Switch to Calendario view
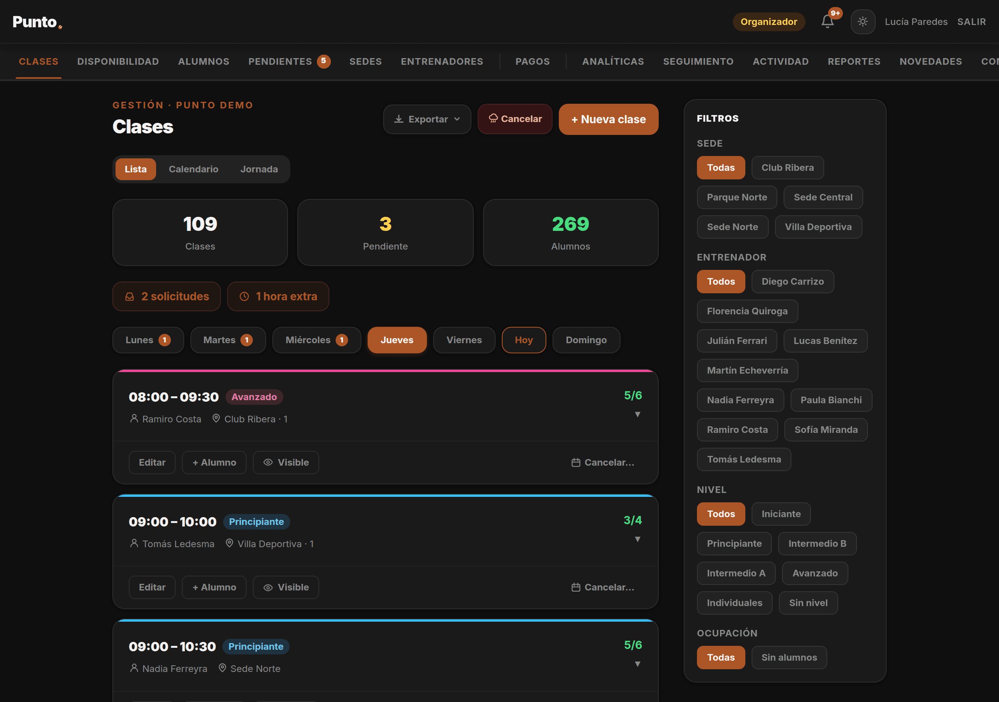Viewport: 999px width, 702px height. pyautogui.click(x=194, y=169)
